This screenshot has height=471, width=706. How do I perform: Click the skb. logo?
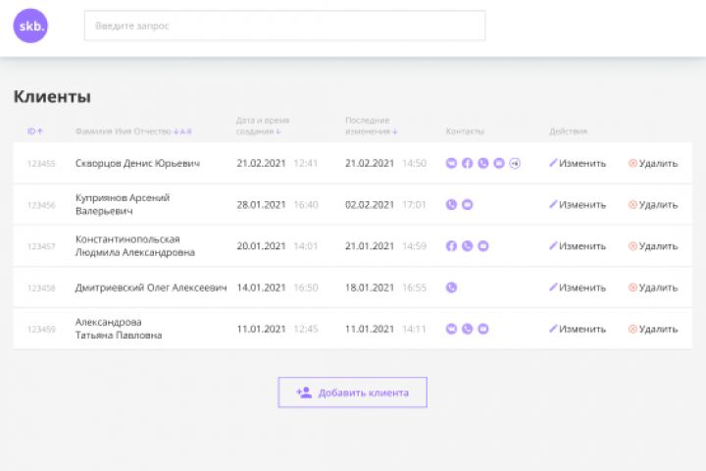[x=29, y=26]
